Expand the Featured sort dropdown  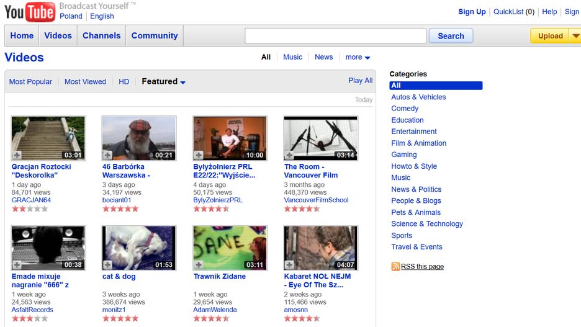[182, 82]
